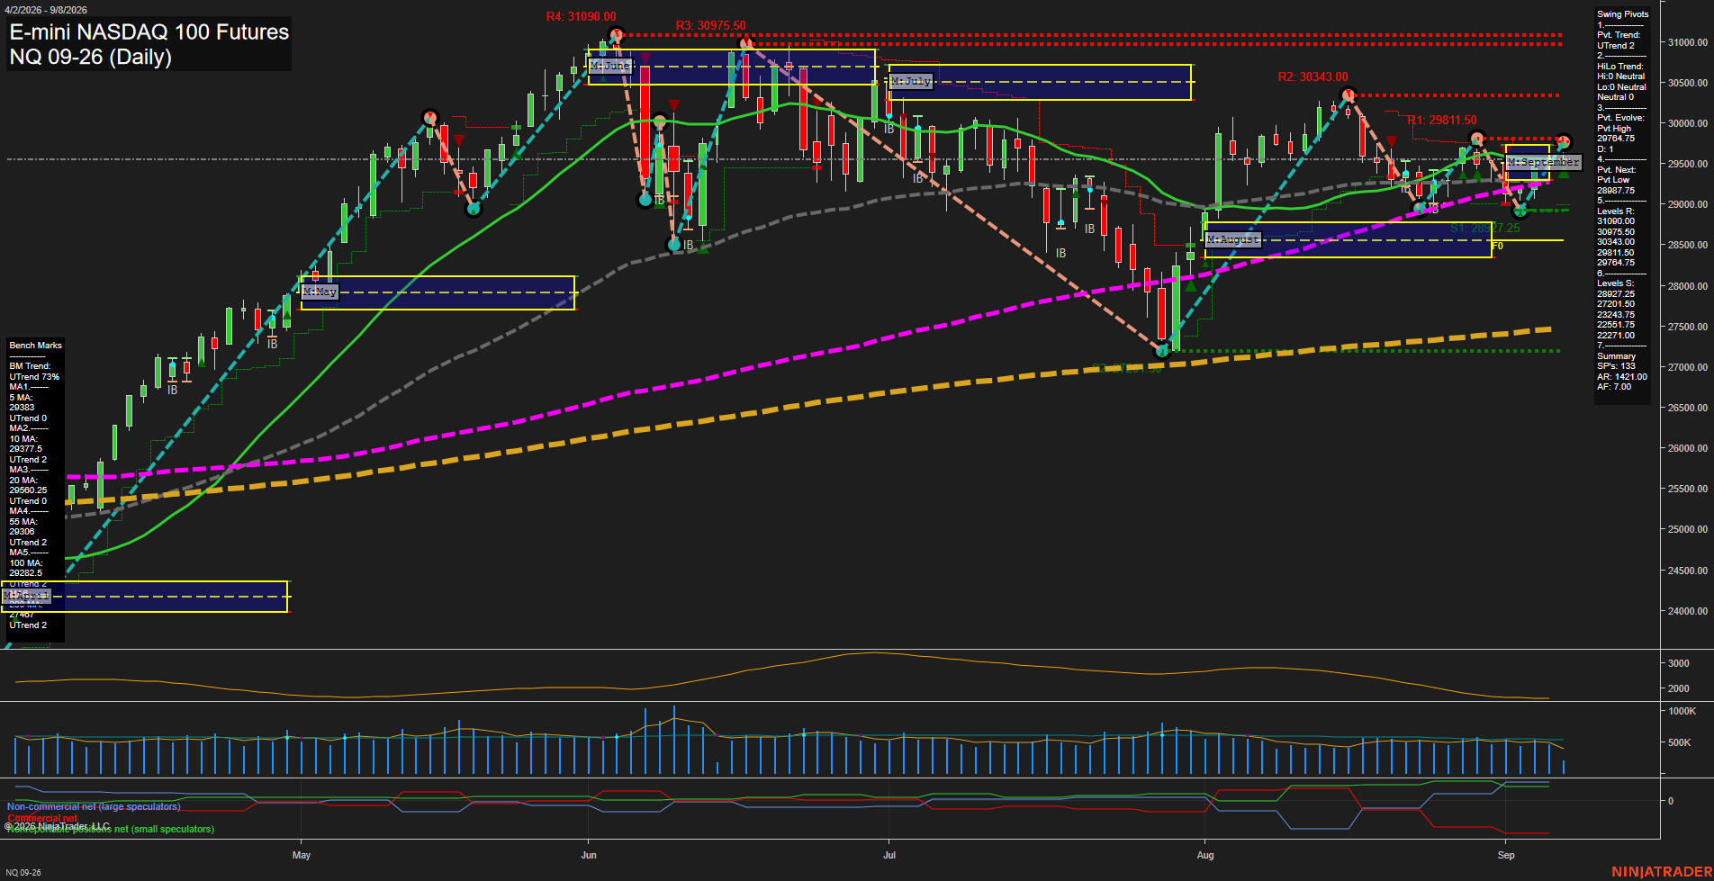This screenshot has height=881, width=1714.
Task: Click the M:July monthly range label
Action: [911, 81]
